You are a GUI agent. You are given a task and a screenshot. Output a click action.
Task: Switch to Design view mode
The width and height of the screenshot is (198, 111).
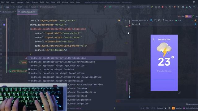pyautogui.click(x=195, y=16)
